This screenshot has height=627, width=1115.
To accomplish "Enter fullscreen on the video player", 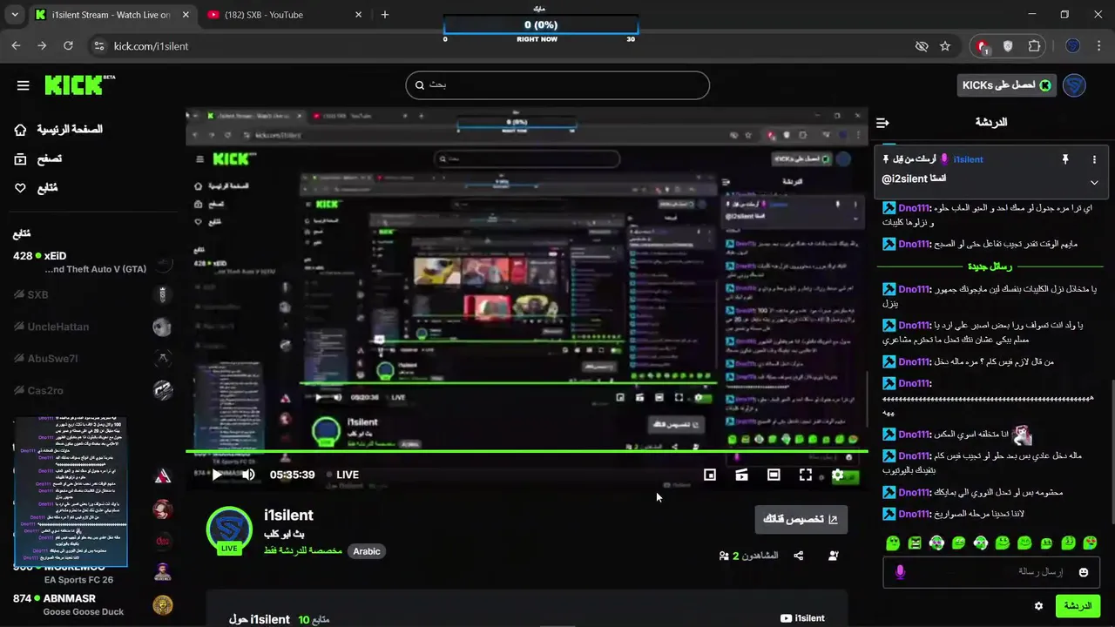I will (x=806, y=475).
